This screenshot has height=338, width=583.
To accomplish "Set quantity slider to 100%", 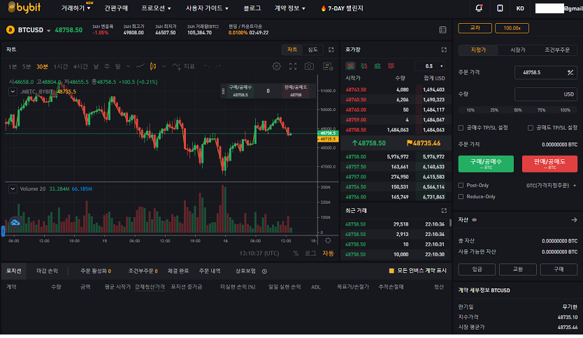I will click(x=565, y=110).
